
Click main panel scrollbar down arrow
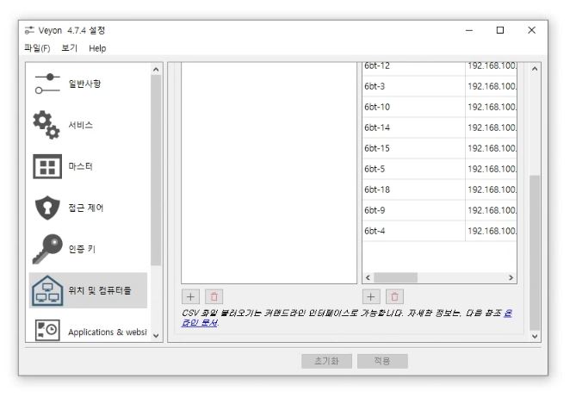pyautogui.click(x=535, y=336)
